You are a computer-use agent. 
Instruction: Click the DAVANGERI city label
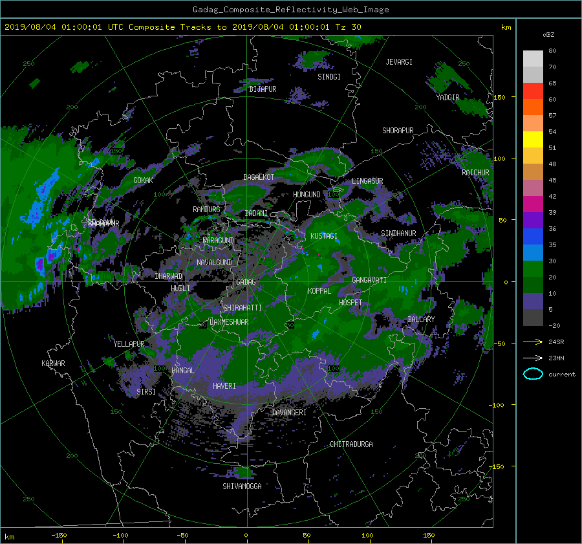point(289,413)
